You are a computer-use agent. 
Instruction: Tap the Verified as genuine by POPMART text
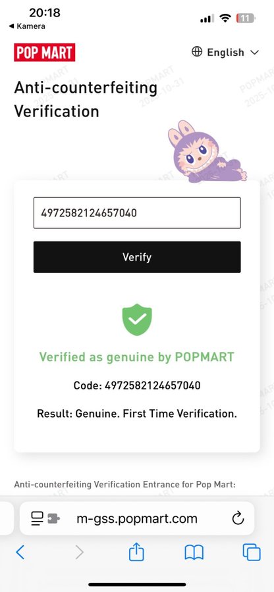[x=137, y=357]
